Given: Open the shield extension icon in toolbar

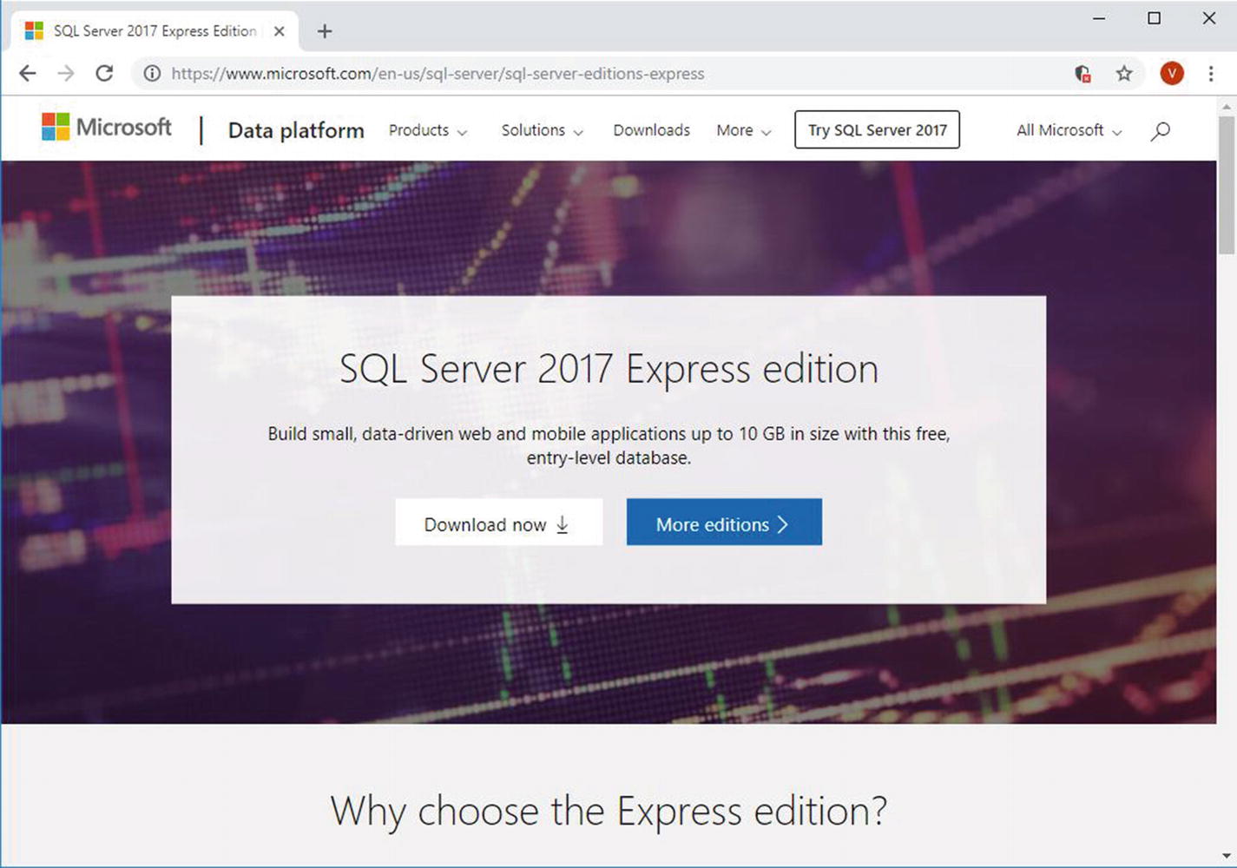Looking at the screenshot, I should point(1082,74).
